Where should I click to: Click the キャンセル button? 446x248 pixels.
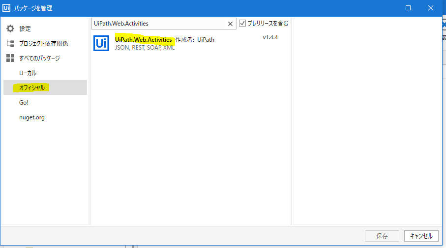click(421, 236)
